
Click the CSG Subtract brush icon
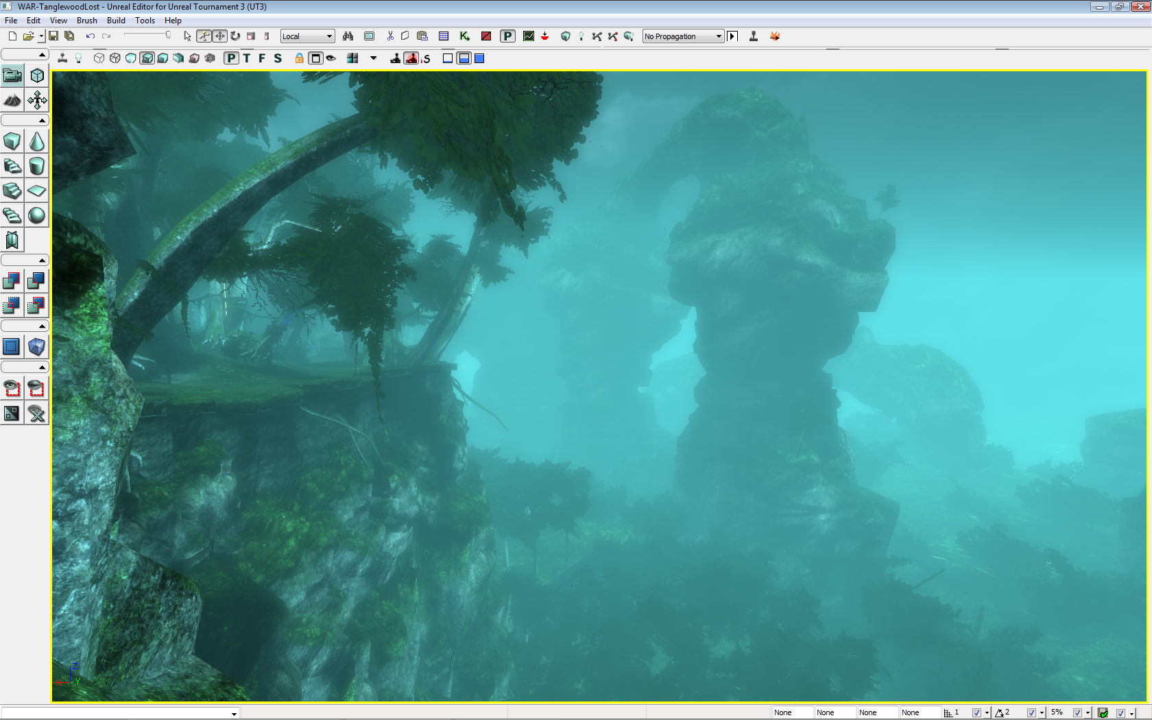tap(37, 281)
